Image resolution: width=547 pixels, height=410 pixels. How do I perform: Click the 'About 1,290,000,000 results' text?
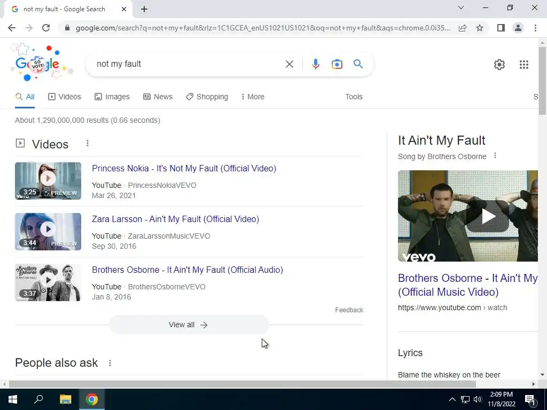[x=88, y=120]
